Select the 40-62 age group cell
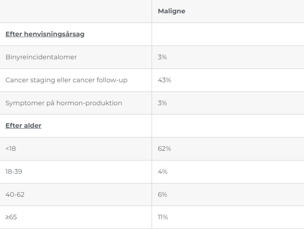 pyautogui.click(x=15, y=194)
